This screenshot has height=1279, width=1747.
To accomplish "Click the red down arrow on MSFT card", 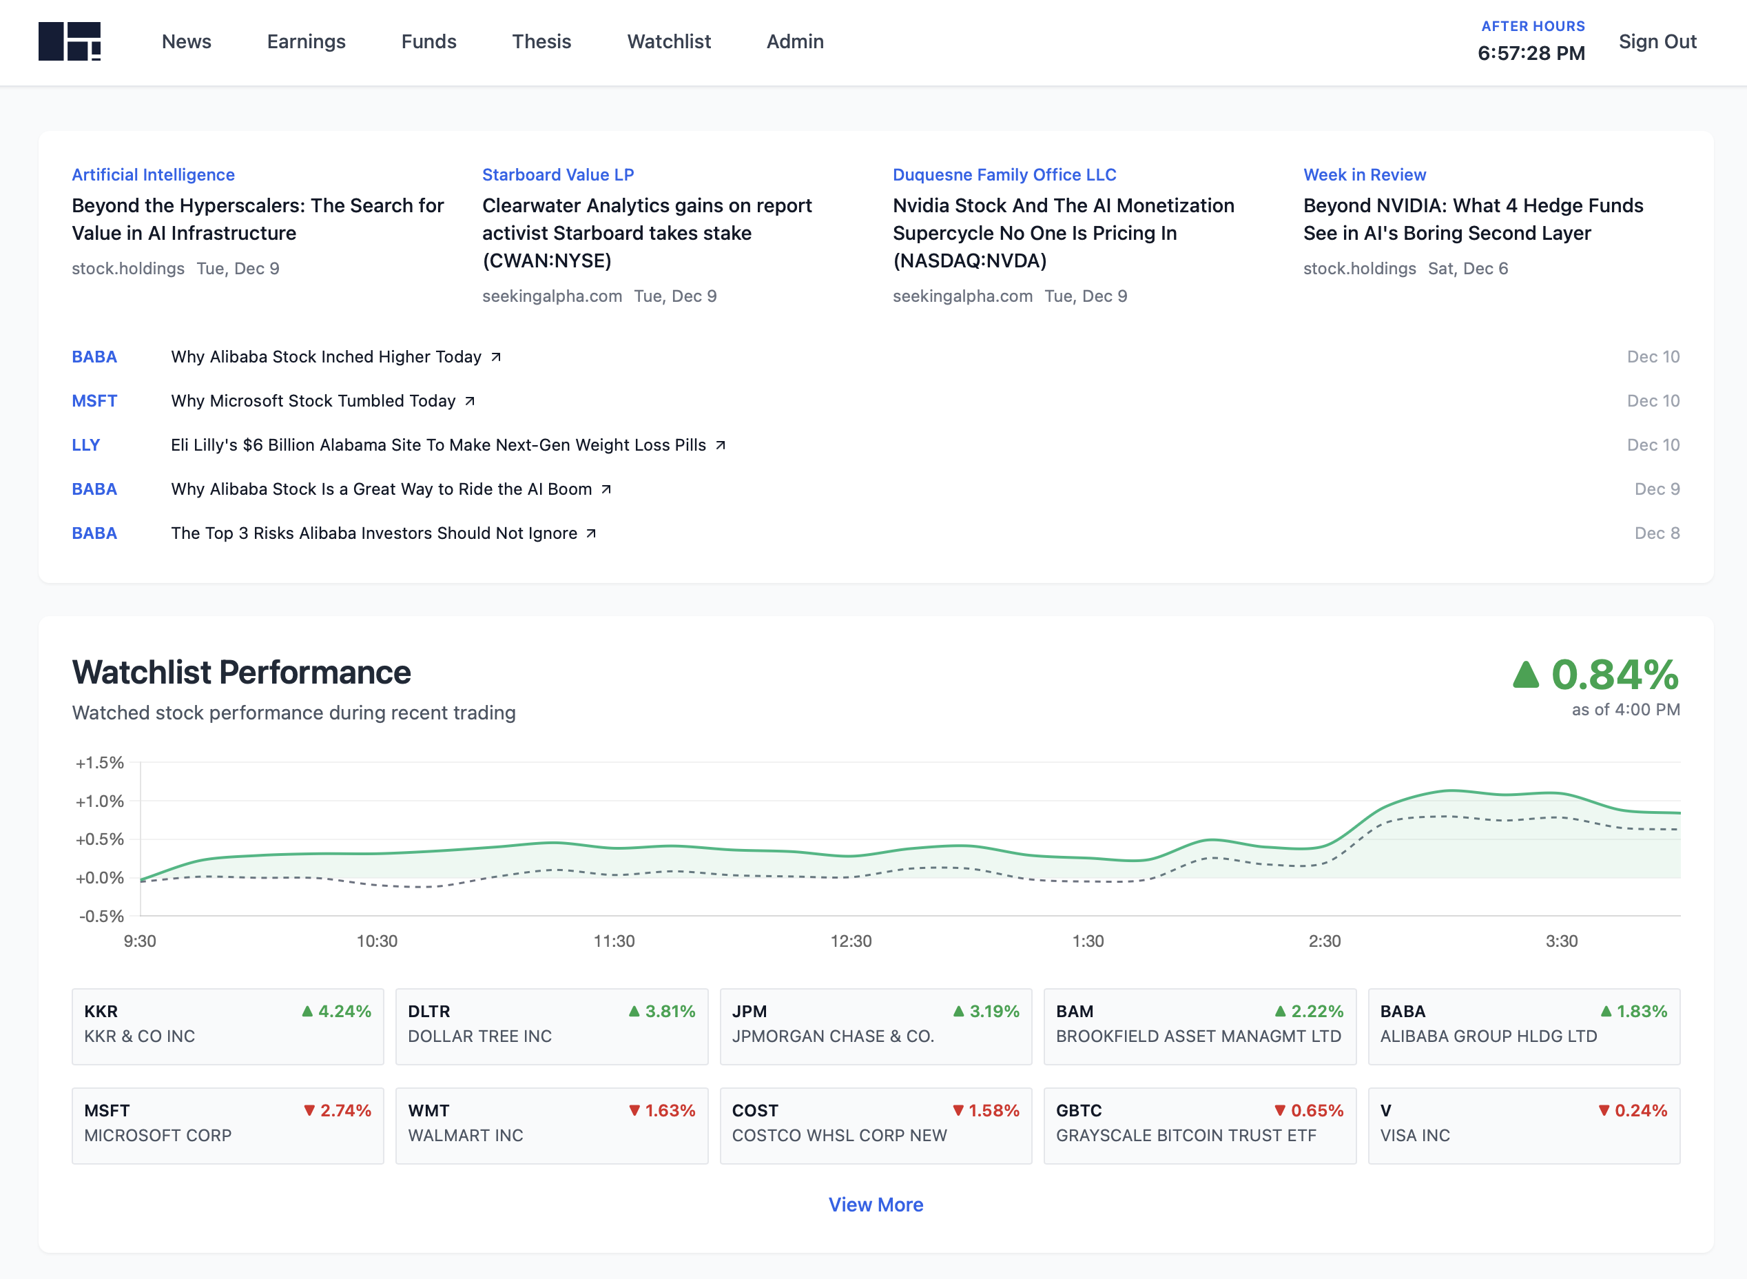I will (309, 1110).
